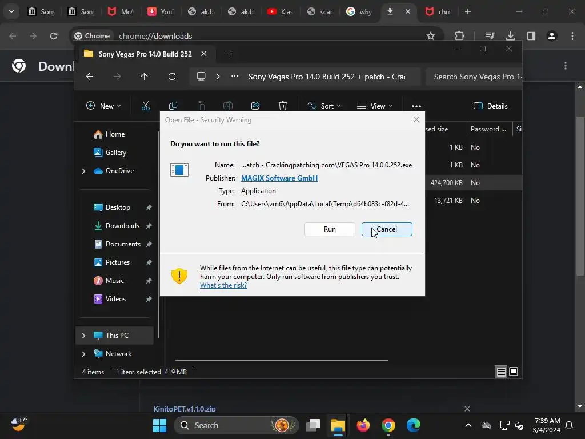Viewport: 585px width, 439px height.
Task: Click Run in the security warning dialog
Action: pyautogui.click(x=330, y=229)
